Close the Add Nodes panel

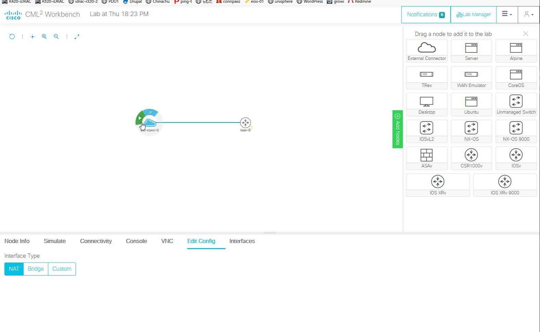click(526, 34)
